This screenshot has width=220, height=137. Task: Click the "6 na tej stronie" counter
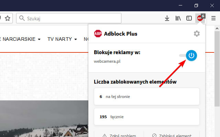(x=147, y=97)
